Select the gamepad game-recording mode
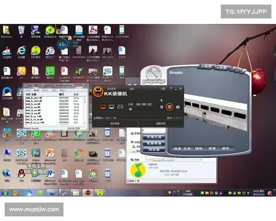This screenshot has height=221, width=276. pos(120,106)
